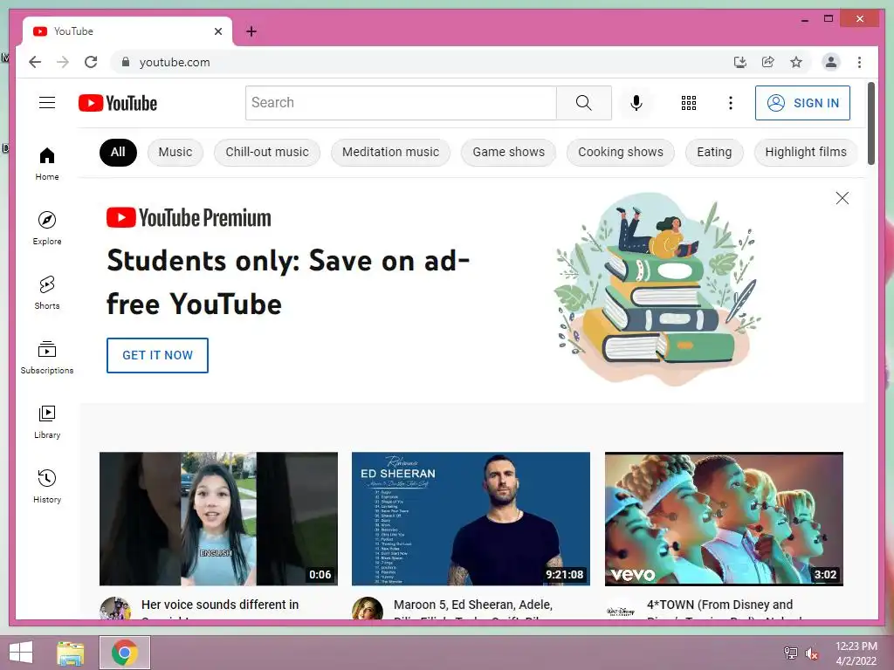Screen dimensions: 894x670
Task: Open the Ed Sheeran 9:21:08 playlist thumbnail
Action: tap(471, 518)
